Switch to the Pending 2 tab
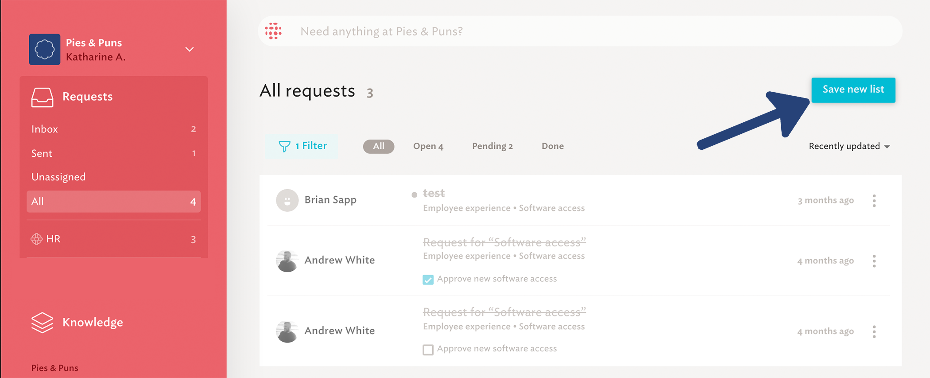Screen dimensions: 930x378 492,146
